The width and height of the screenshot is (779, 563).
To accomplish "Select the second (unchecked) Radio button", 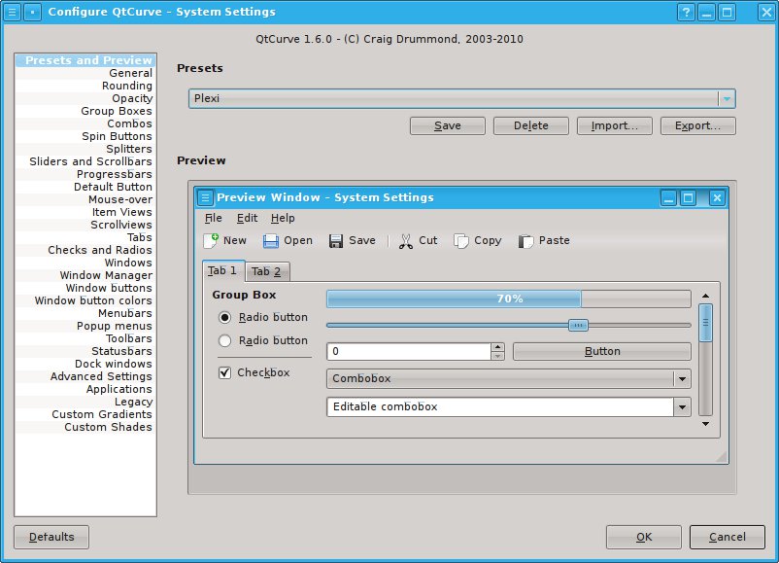I will click(225, 340).
